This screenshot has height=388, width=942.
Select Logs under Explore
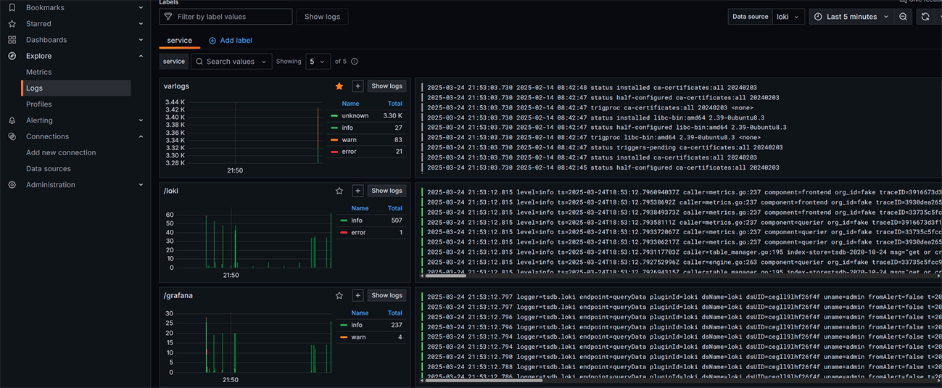click(76, 88)
